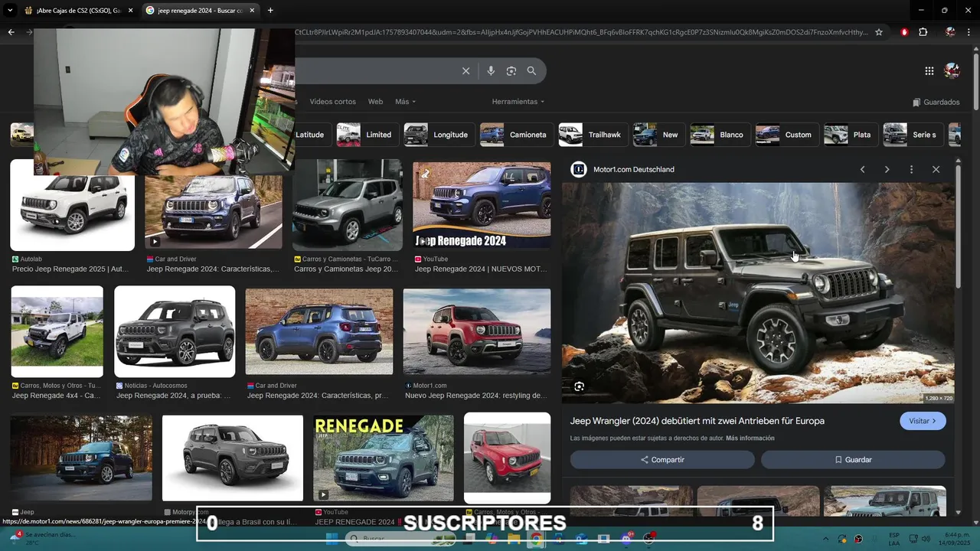
Task: Open the Motor1.com Deutschland source icon
Action: pos(579,169)
